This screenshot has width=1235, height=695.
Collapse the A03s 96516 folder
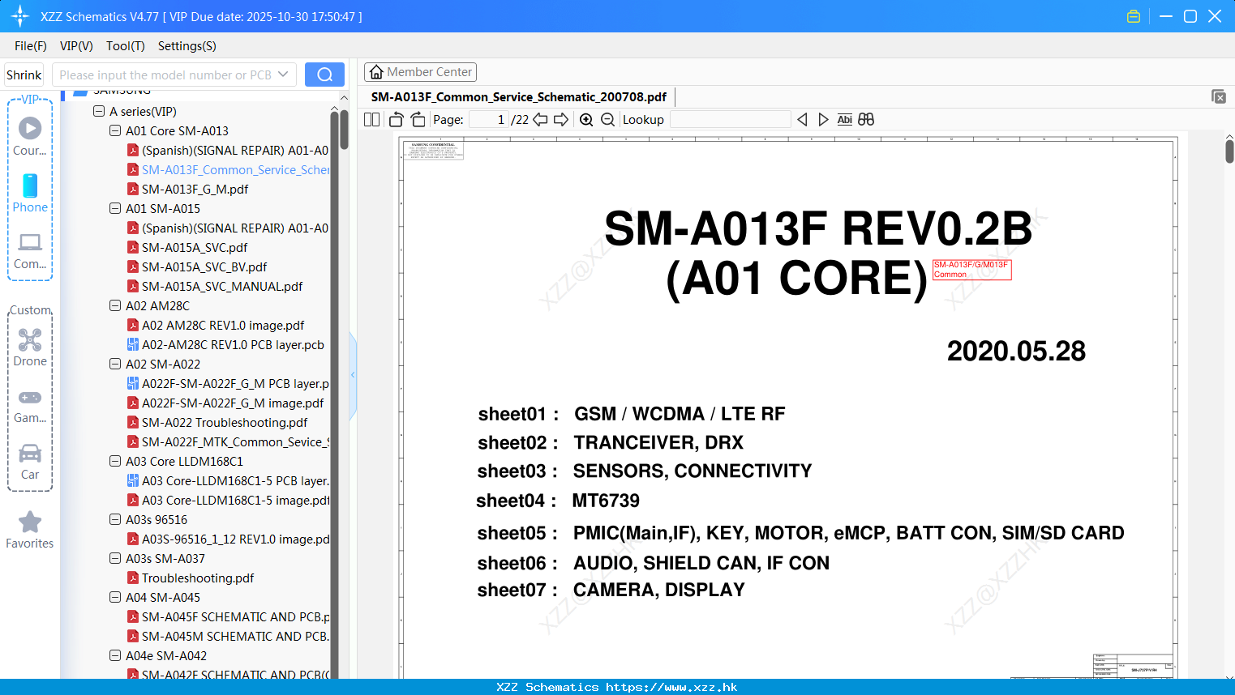point(115,519)
